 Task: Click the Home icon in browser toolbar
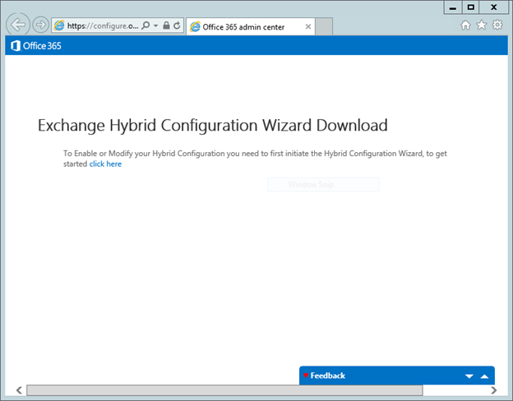point(465,25)
